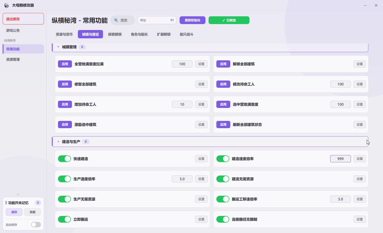Apply 全营地满意度拉满
This screenshot has height=233, width=383.
point(65,64)
